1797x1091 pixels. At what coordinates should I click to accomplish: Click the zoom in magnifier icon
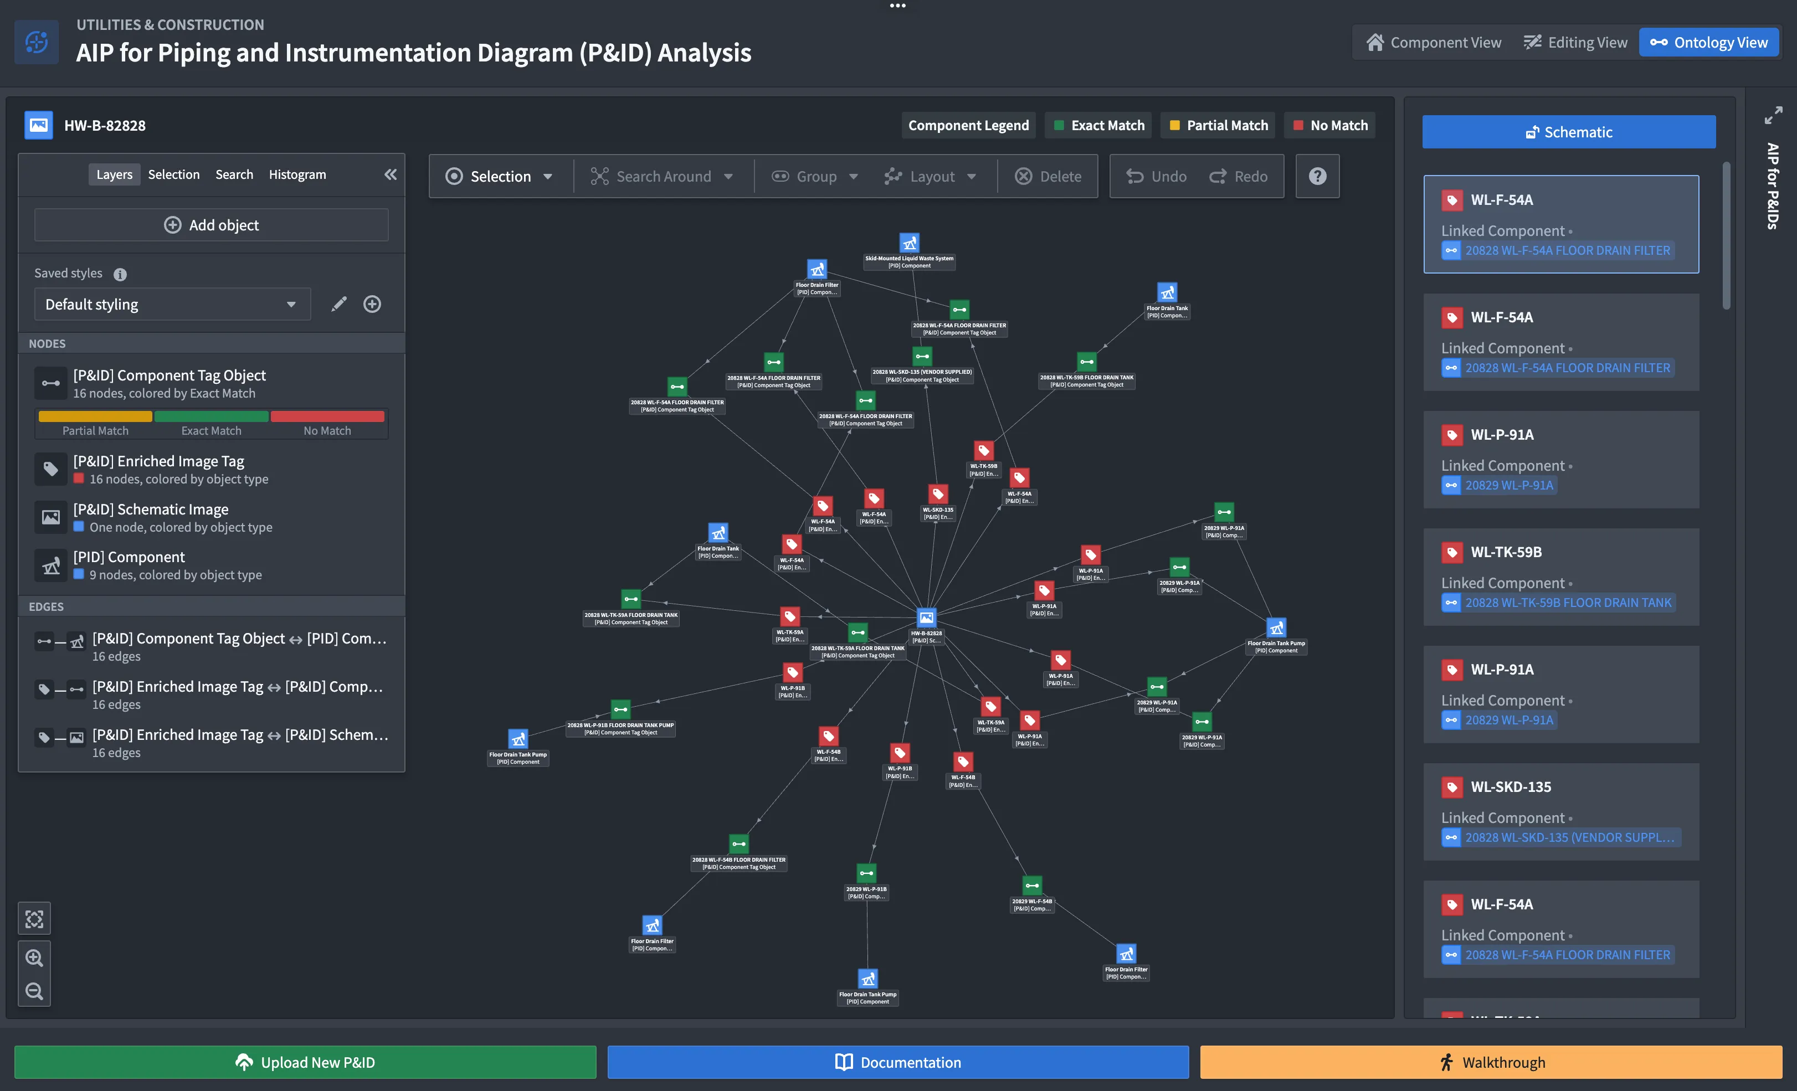(34, 958)
